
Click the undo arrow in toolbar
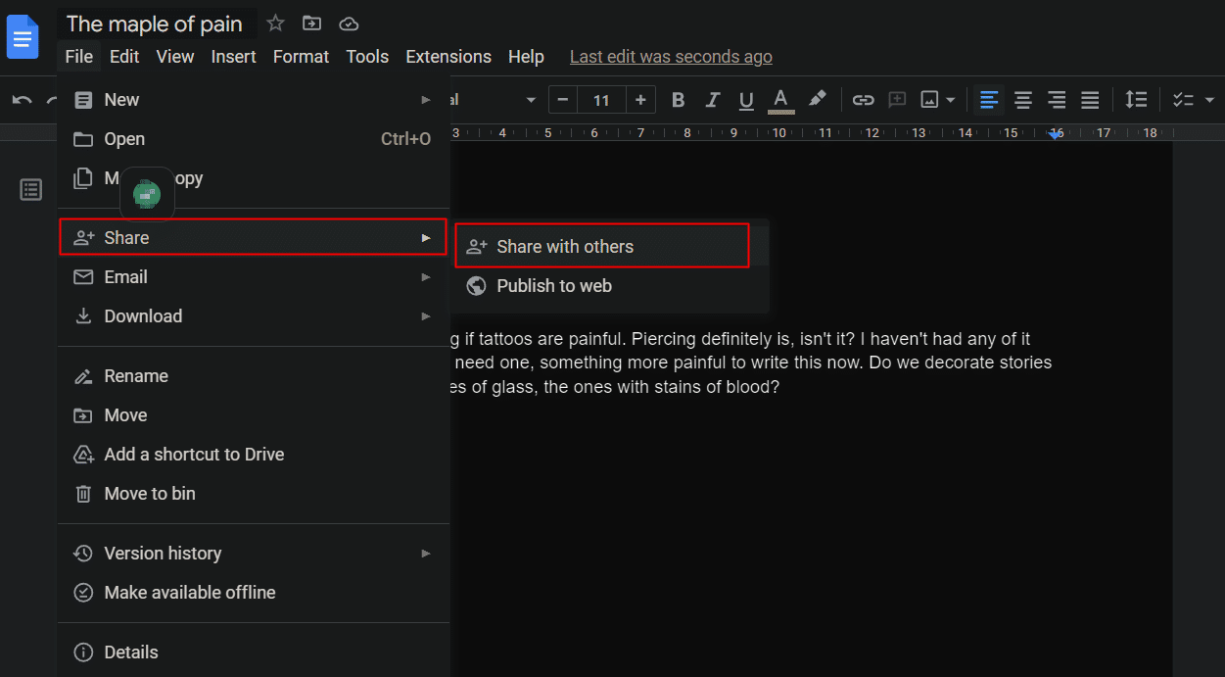pos(23,100)
